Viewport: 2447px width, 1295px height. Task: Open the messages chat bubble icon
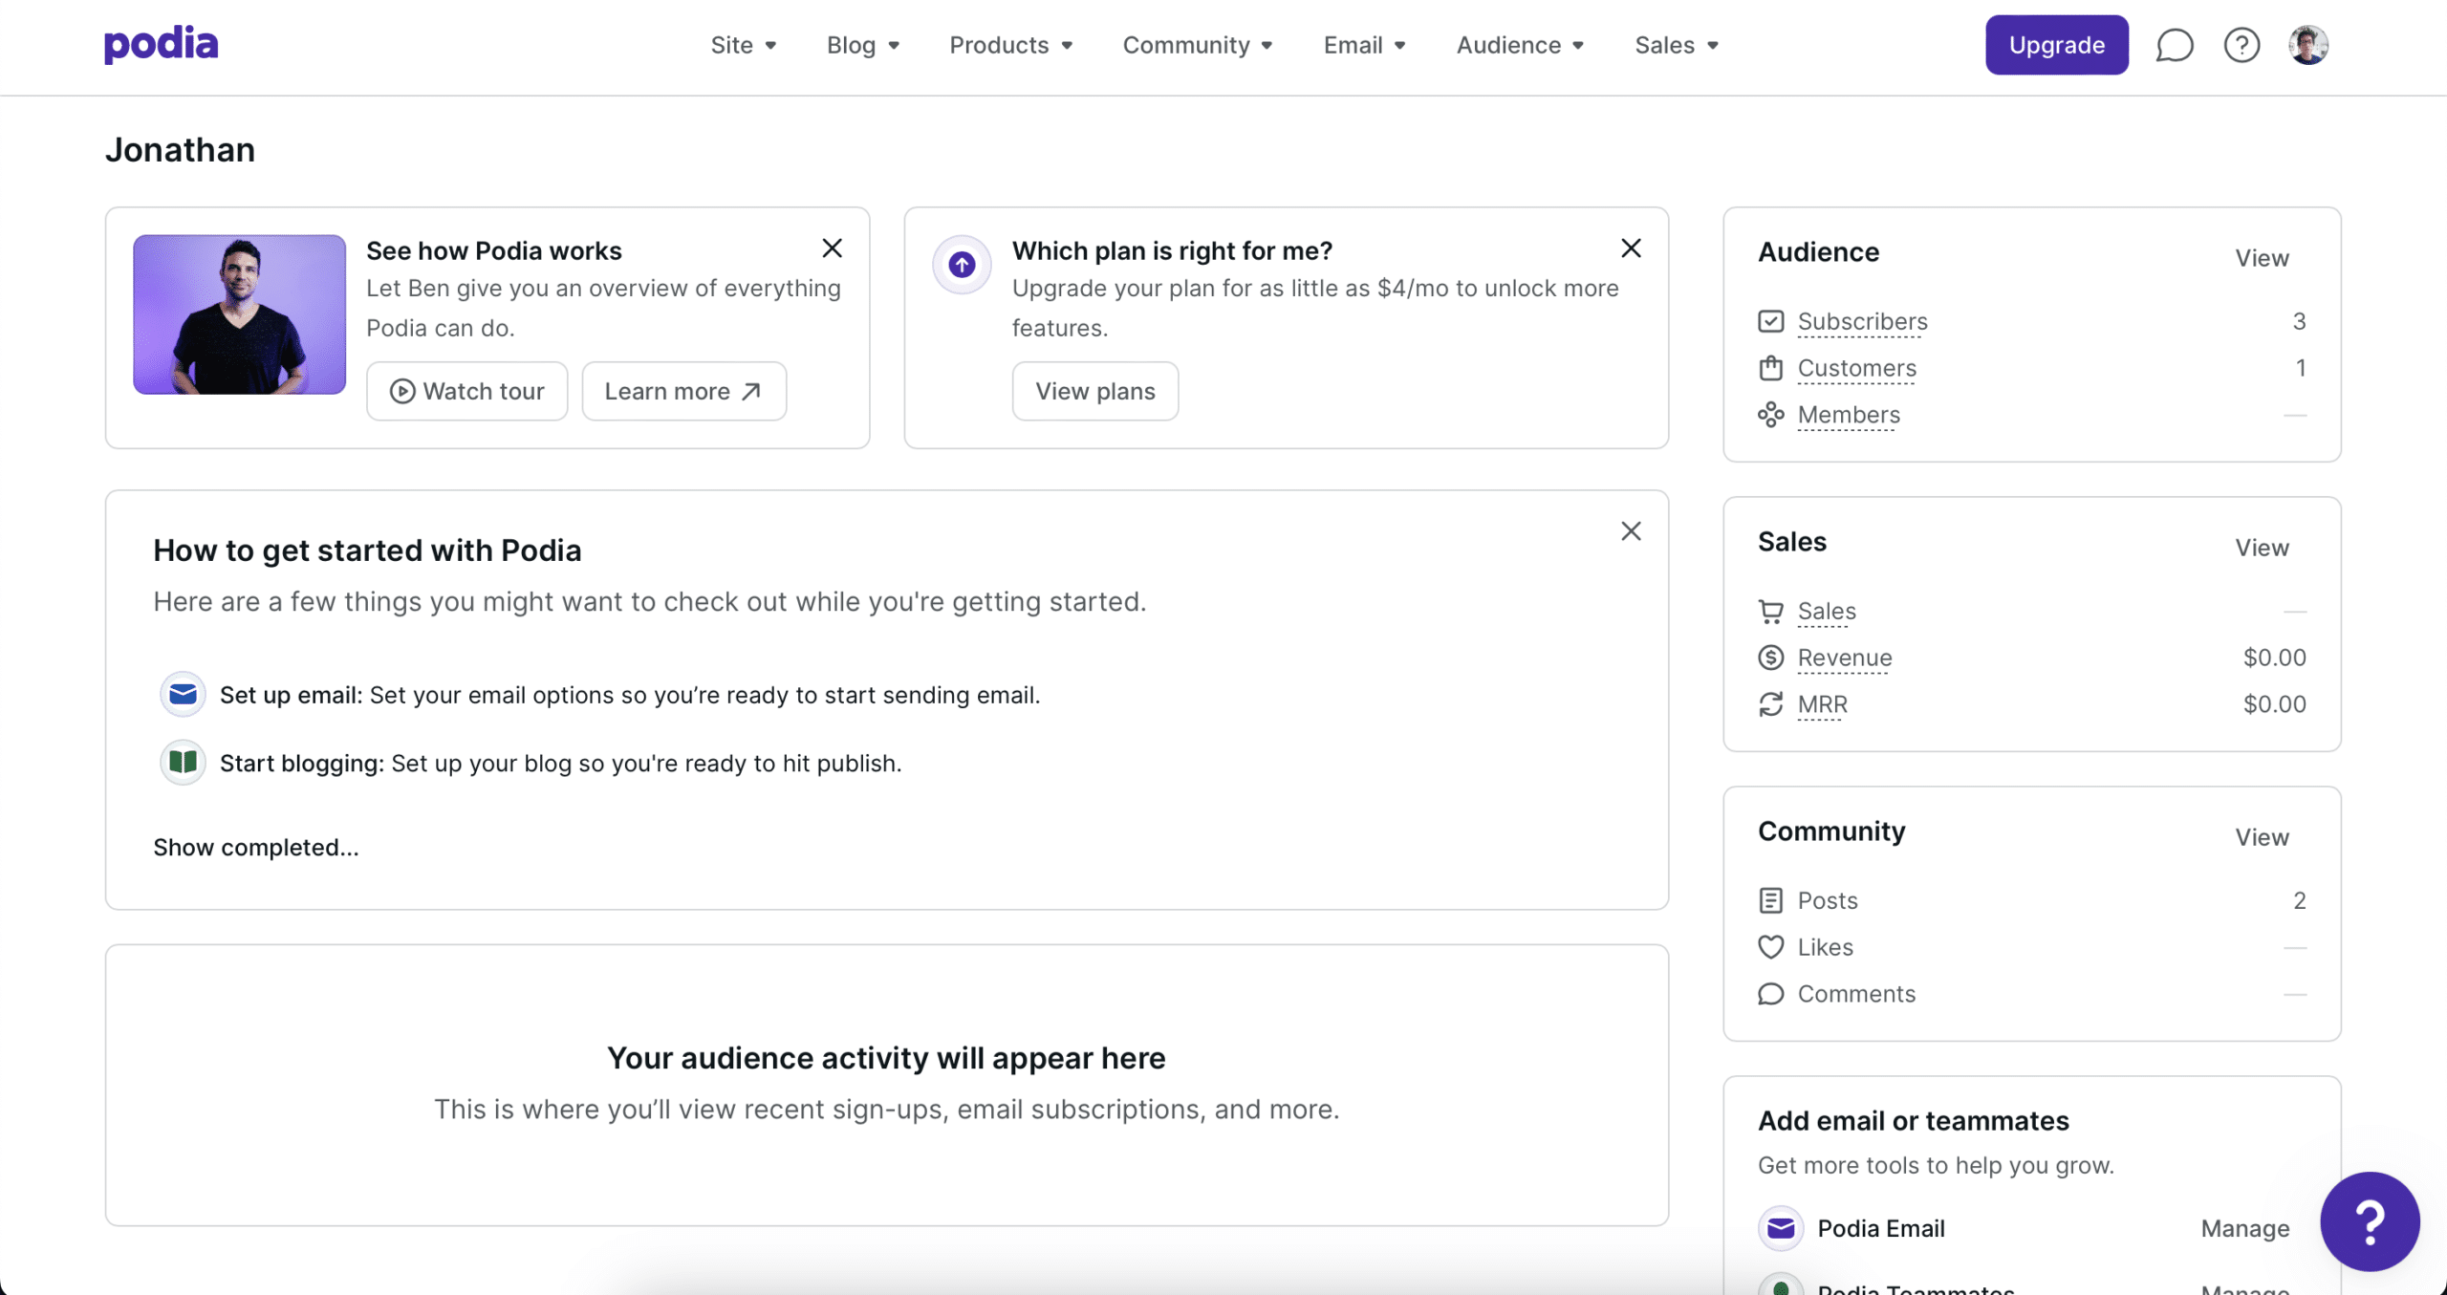click(x=2175, y=45)
